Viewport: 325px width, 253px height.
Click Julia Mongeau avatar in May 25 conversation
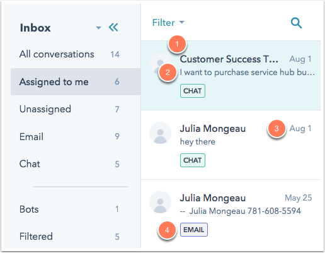point(160,203)
